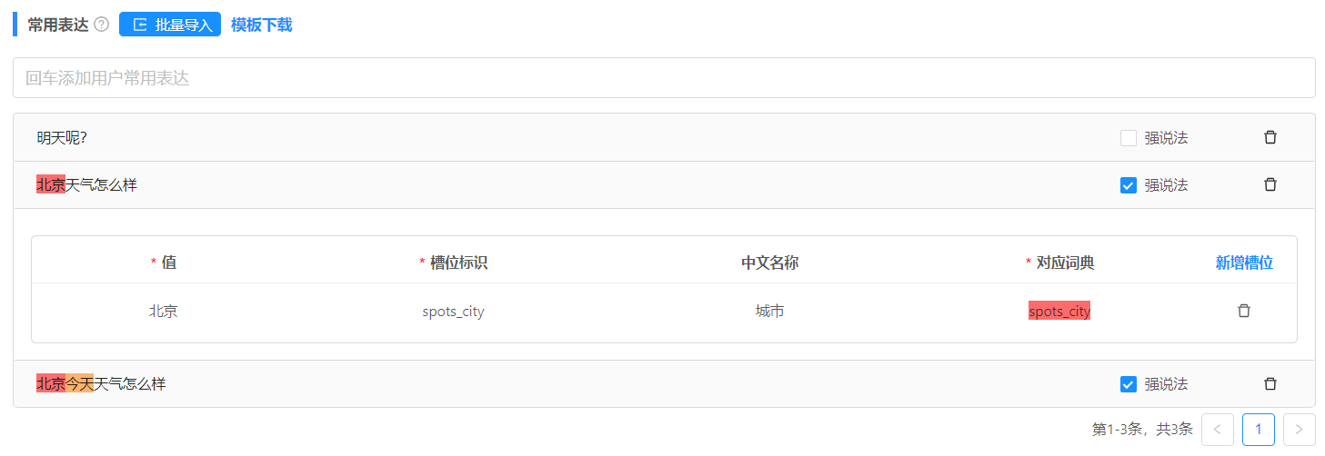Collapse the 北京天气怎么样 expression row
Screen dimensions: 1325x456
coord(664,185)
